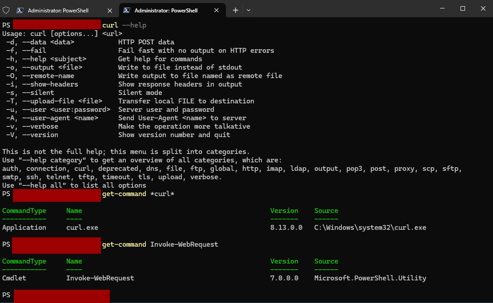The image size is (493, 303).
Task: Close the first PowerShell tab
Action: 110,10
